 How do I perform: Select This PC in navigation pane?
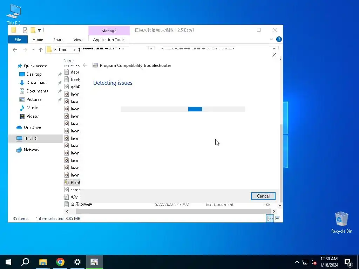35,139
